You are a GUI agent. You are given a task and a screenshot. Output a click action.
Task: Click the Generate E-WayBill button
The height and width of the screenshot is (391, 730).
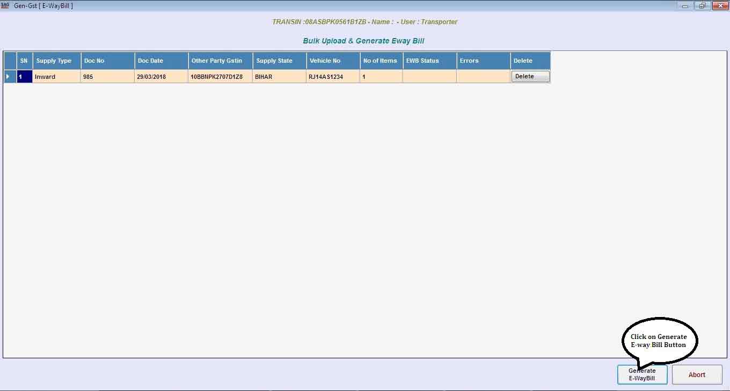coord(642,374)
